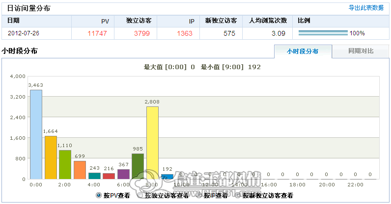Click the yellow-orange 1:00 bar labeled 1,664

tap(51, 157)
